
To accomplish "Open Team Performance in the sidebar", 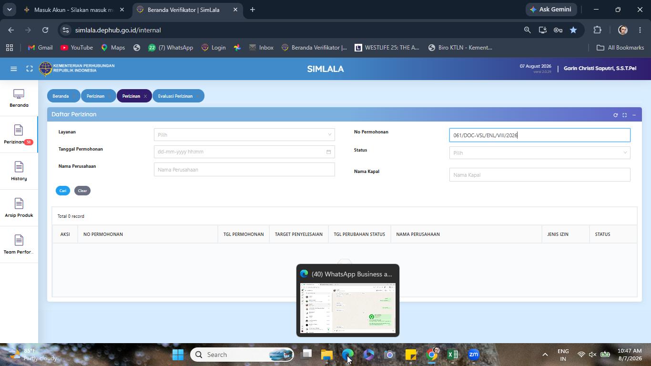I will pos(19,245).
